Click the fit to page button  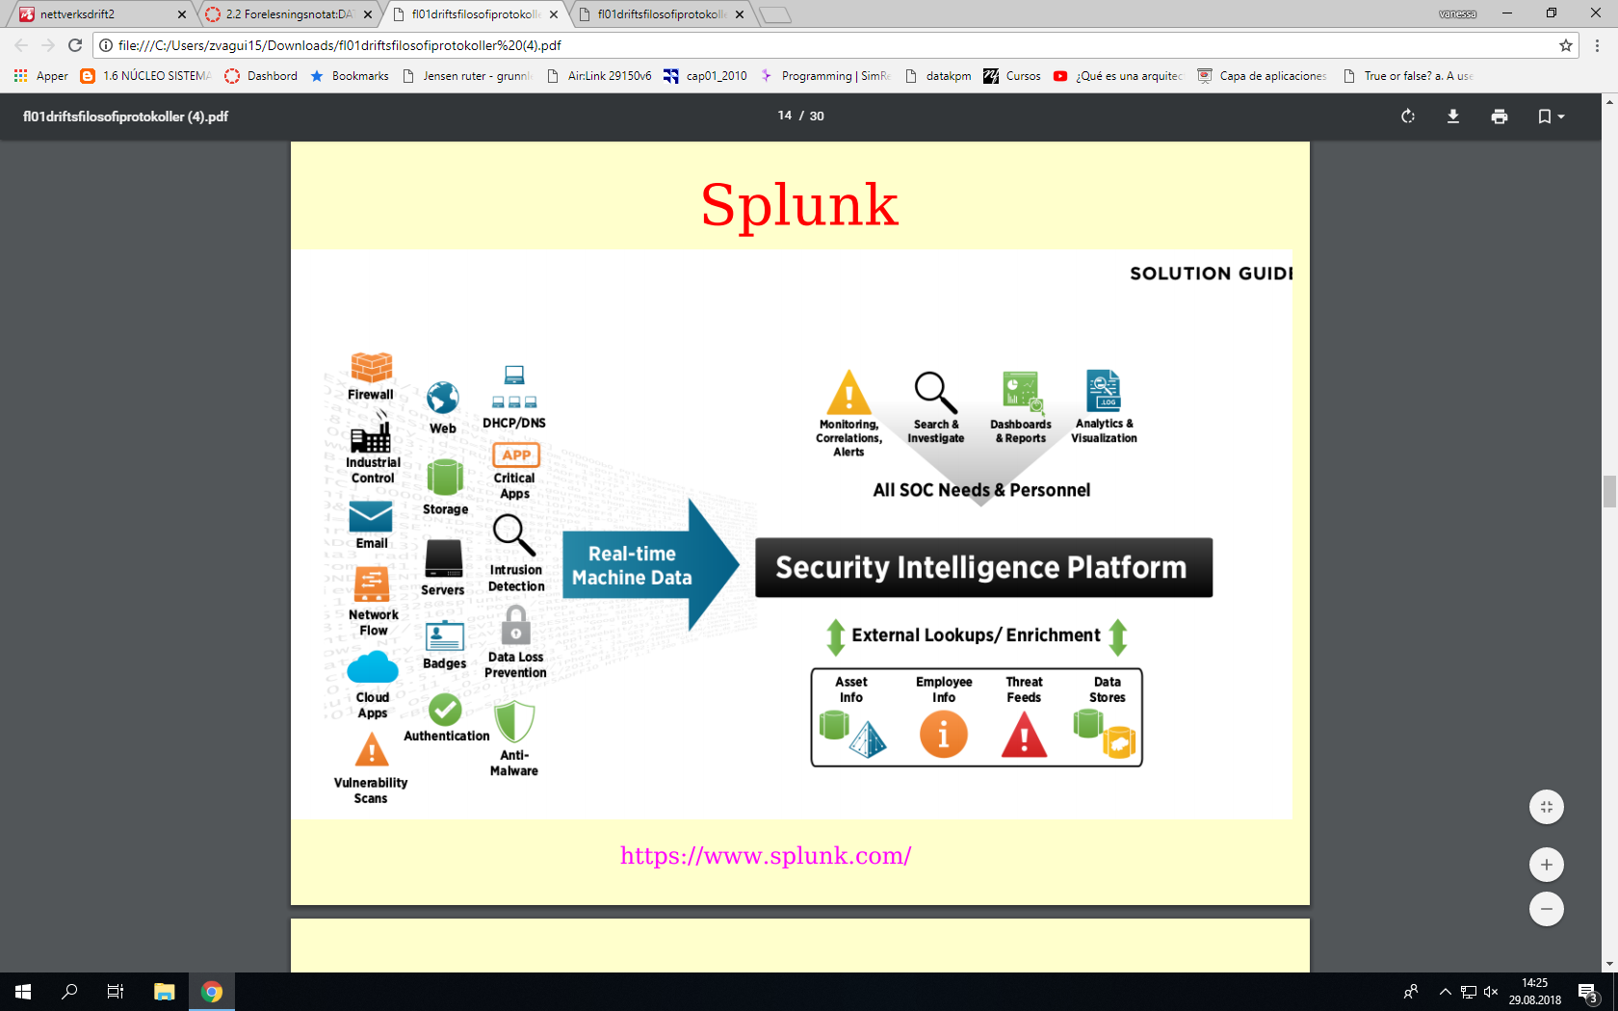pos(1547,807)
